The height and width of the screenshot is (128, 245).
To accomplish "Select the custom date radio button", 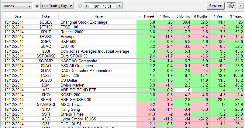I will (x=80, y=6).
